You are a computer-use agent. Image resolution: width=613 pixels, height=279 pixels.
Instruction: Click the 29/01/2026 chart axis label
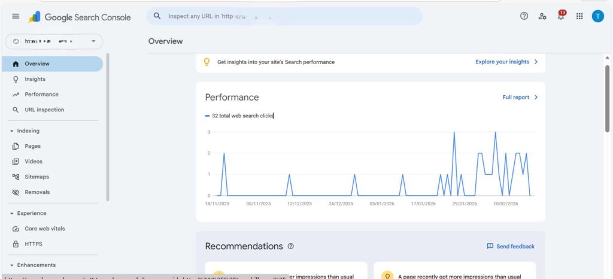coord(465,204)
